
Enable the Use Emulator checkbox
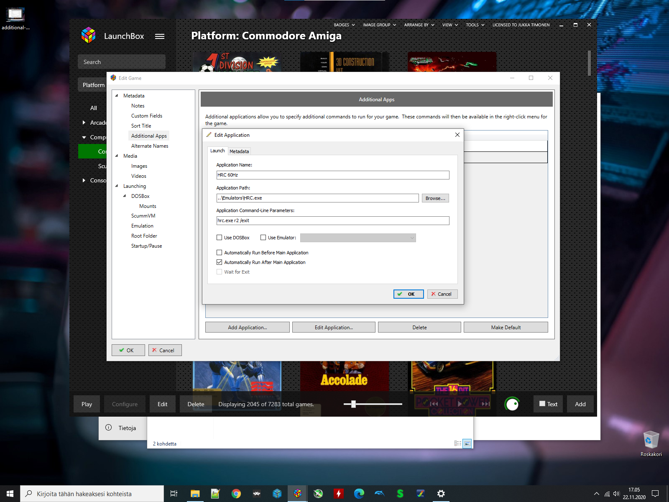tap(263, 238)
